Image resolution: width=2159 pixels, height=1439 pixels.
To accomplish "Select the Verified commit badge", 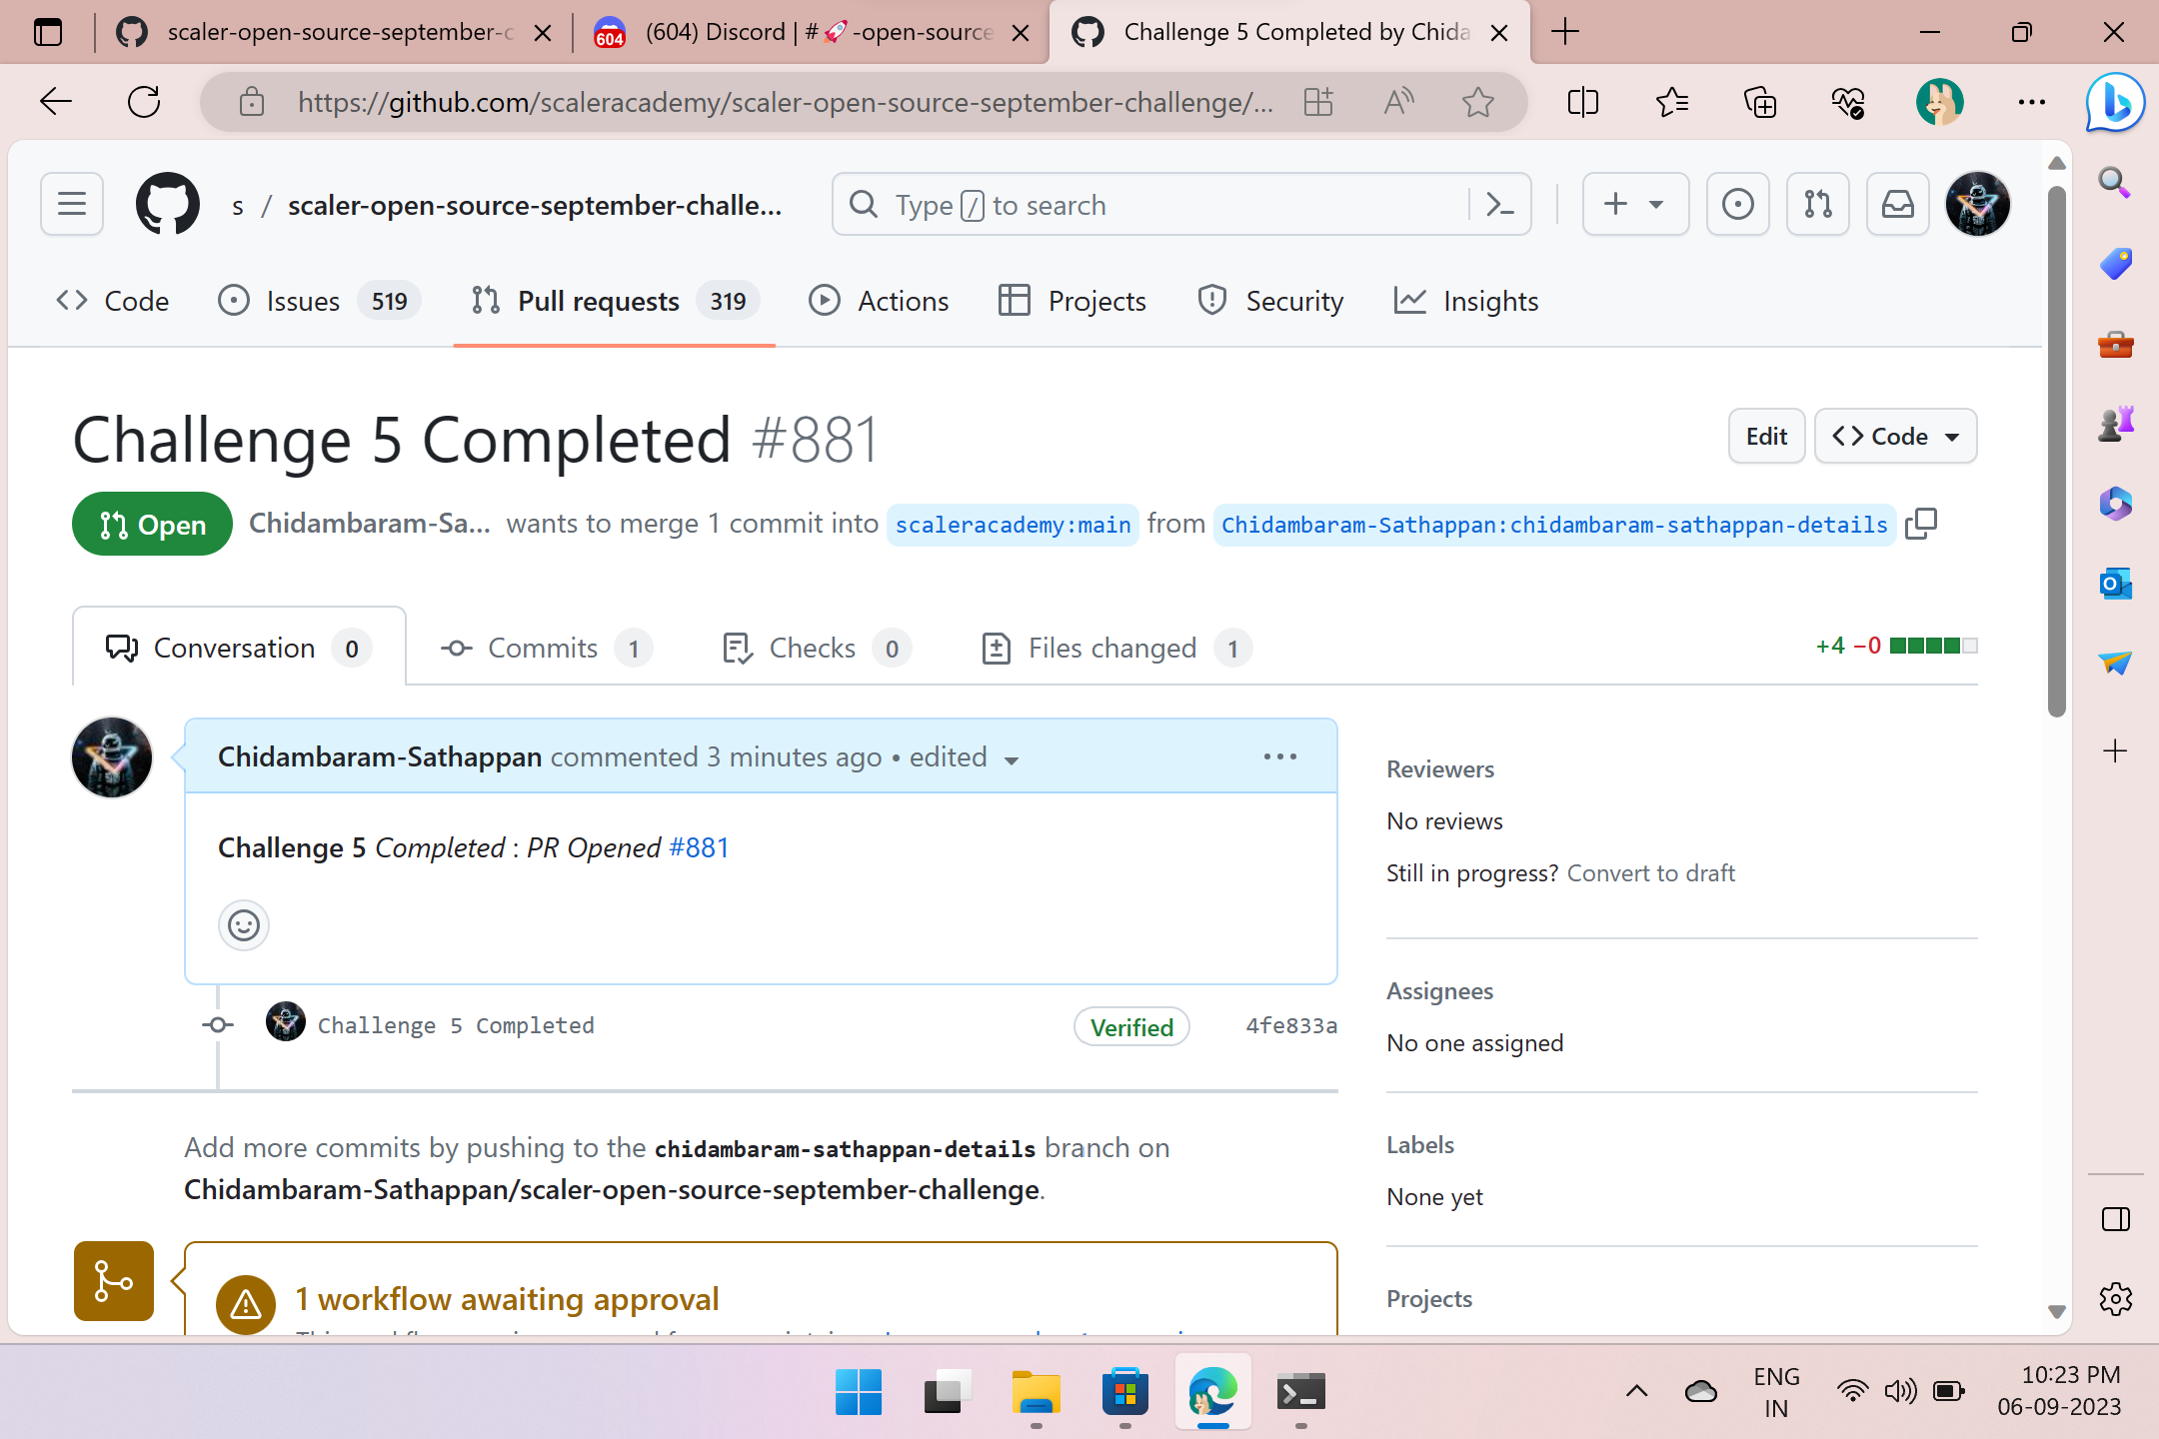I will click(x=1130, y=1026).
